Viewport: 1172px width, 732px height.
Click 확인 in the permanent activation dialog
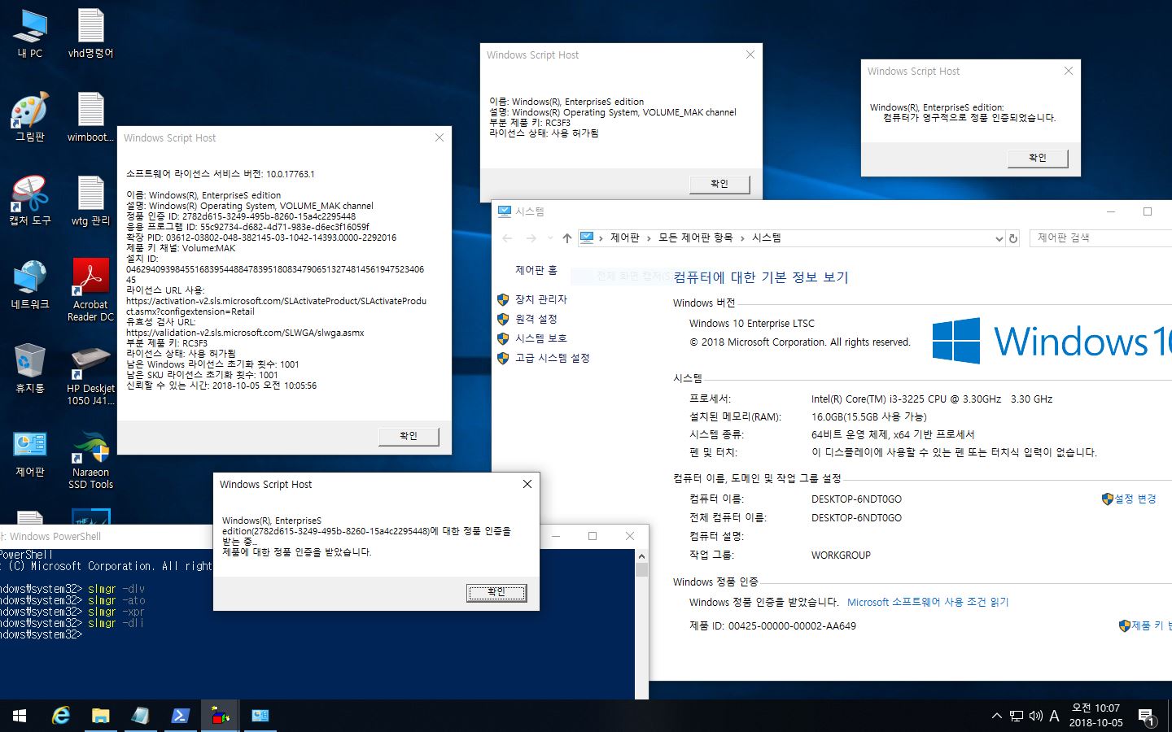pyautogui.click(x=1038, y=159)
